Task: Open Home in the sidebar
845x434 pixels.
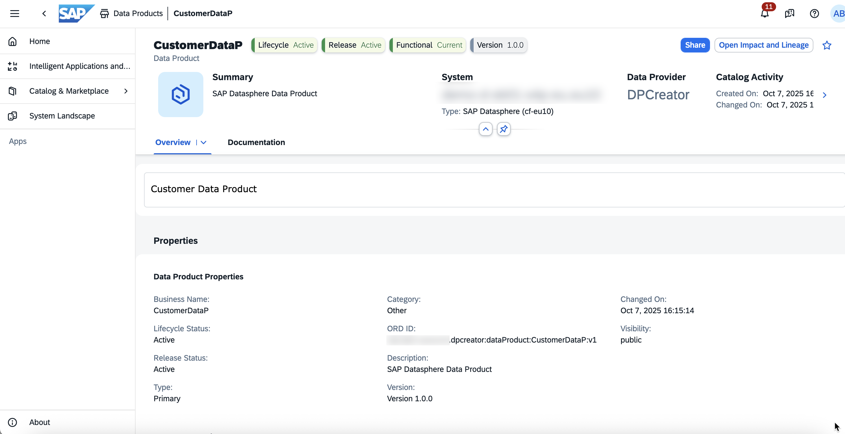Action: click(x=67, y=41)
